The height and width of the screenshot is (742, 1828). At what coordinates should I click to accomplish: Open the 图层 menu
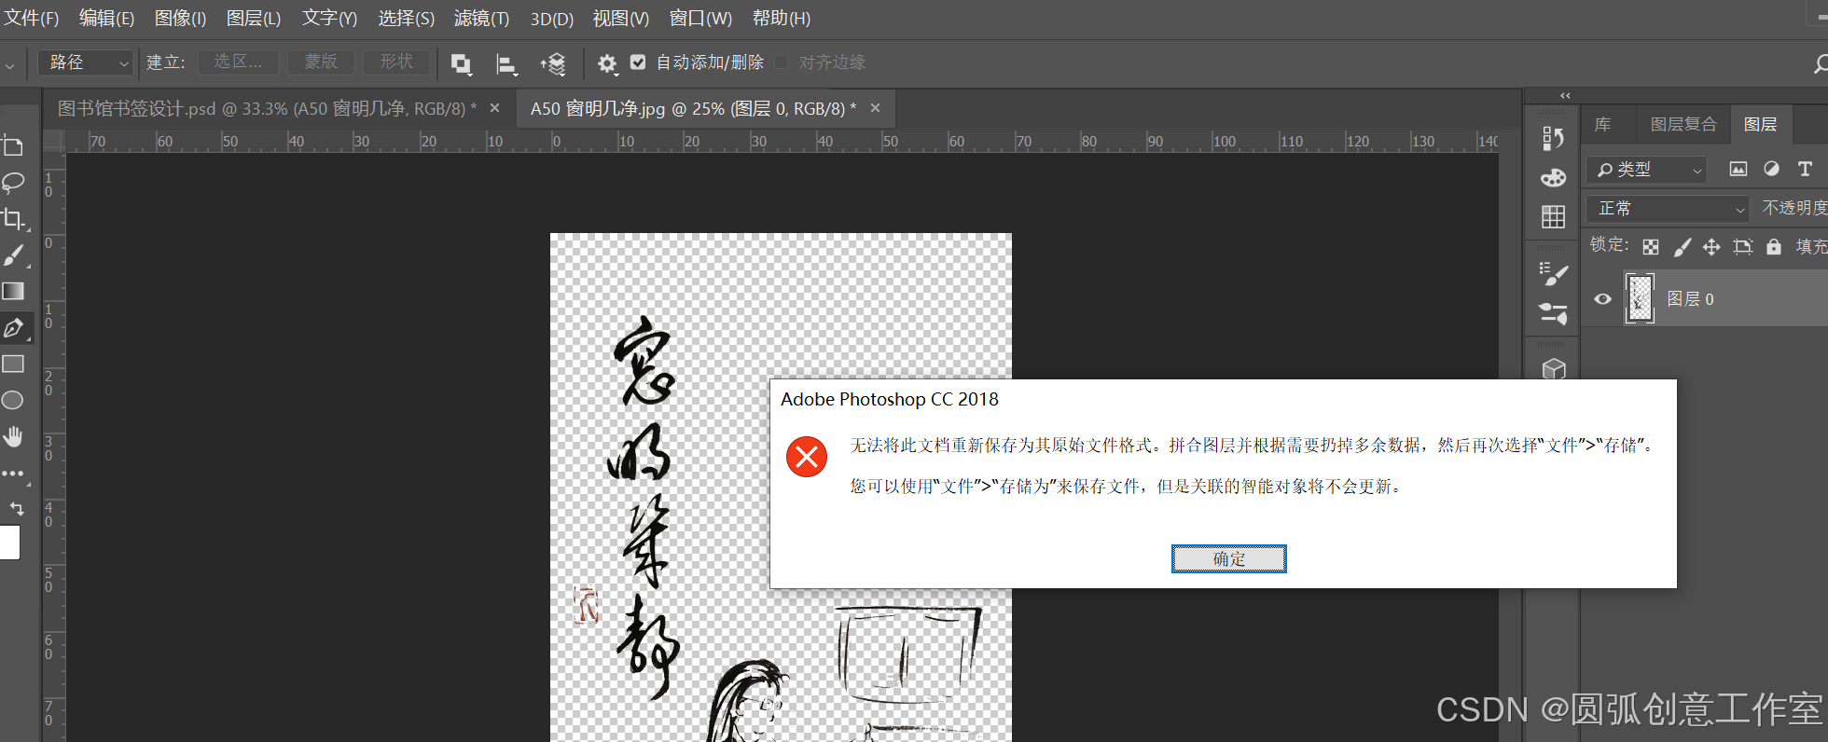(254, 19)
